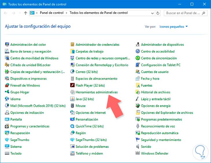
Task: Click the Centro de sincronización icon
Action: pyautogui.click(x=138, y=58)
